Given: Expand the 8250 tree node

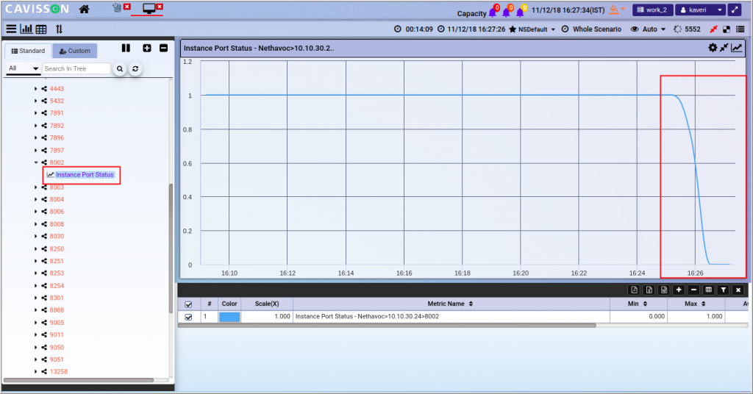Looking at the screenshot, I should point(35,248).
